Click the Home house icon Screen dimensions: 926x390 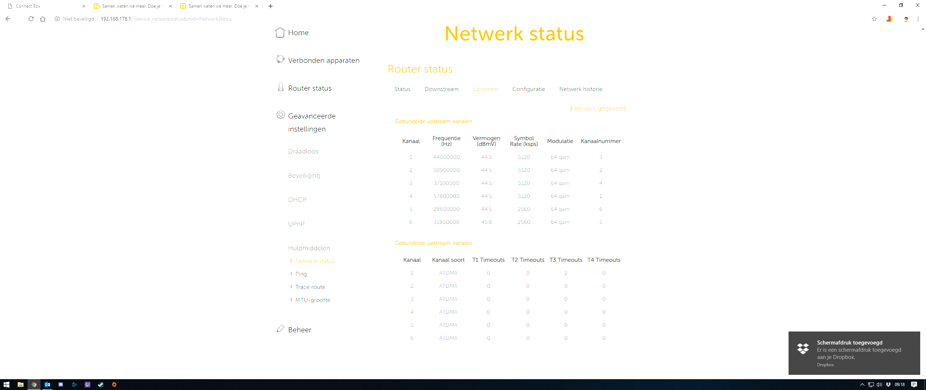point(280,32)
